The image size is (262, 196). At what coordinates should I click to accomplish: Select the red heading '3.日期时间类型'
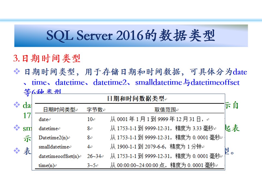pos(47,59)
